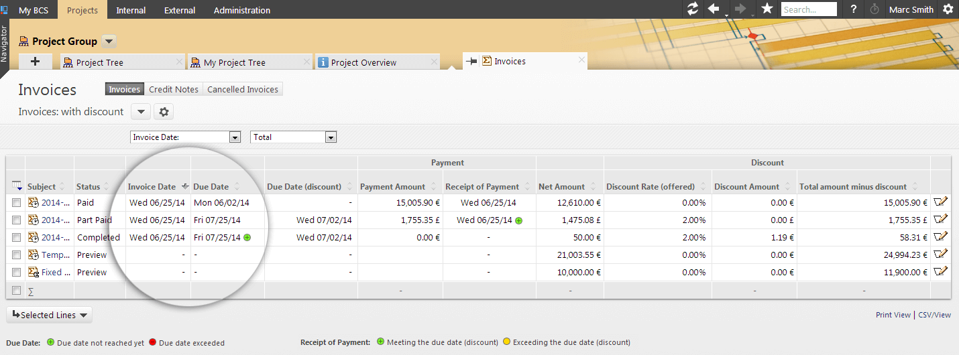Open the CSV/View link
The image size is (959, 355).
tap(934, 315)
